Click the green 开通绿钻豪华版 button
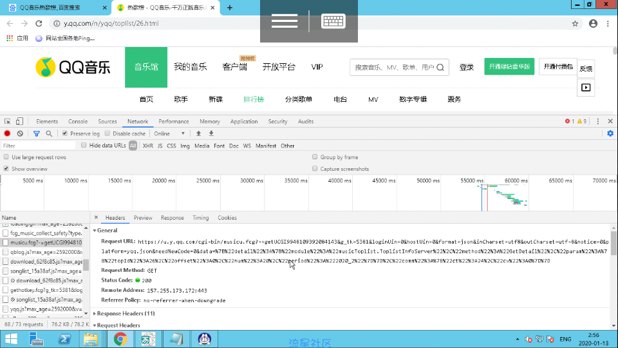This screenshot has height=348, width=618. [509, 66]
